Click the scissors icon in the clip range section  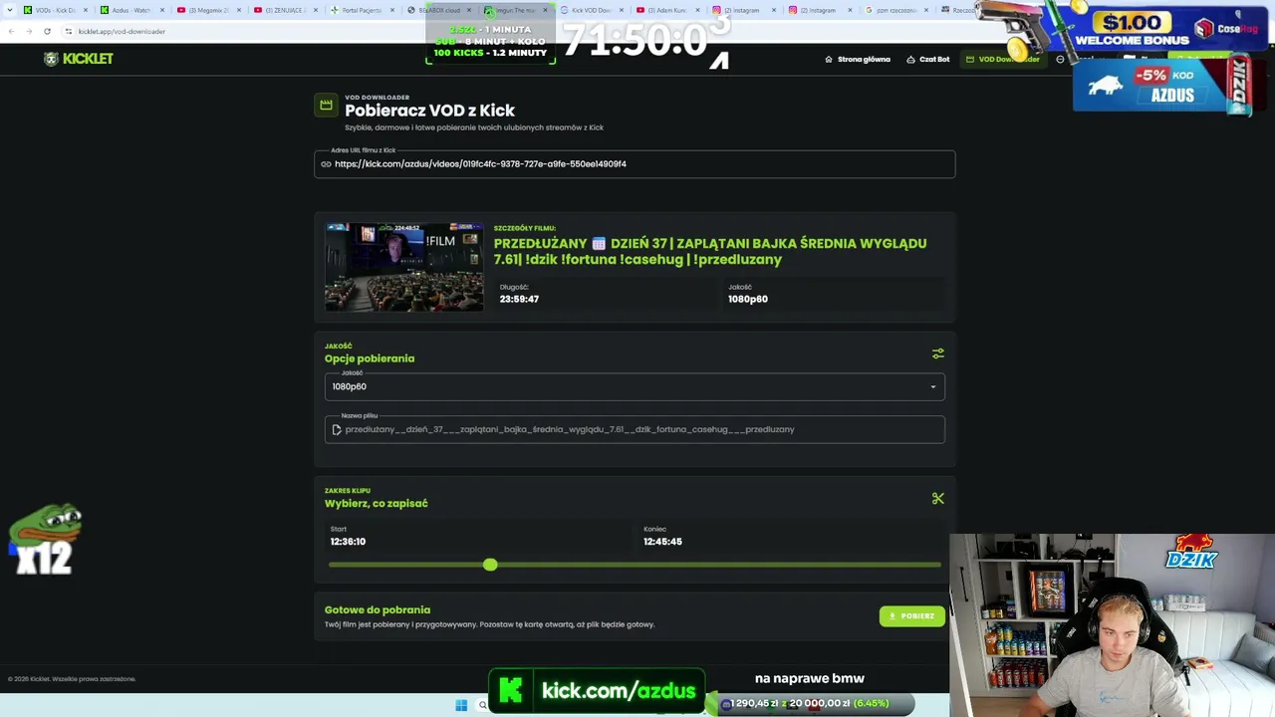tap(937, 498)
